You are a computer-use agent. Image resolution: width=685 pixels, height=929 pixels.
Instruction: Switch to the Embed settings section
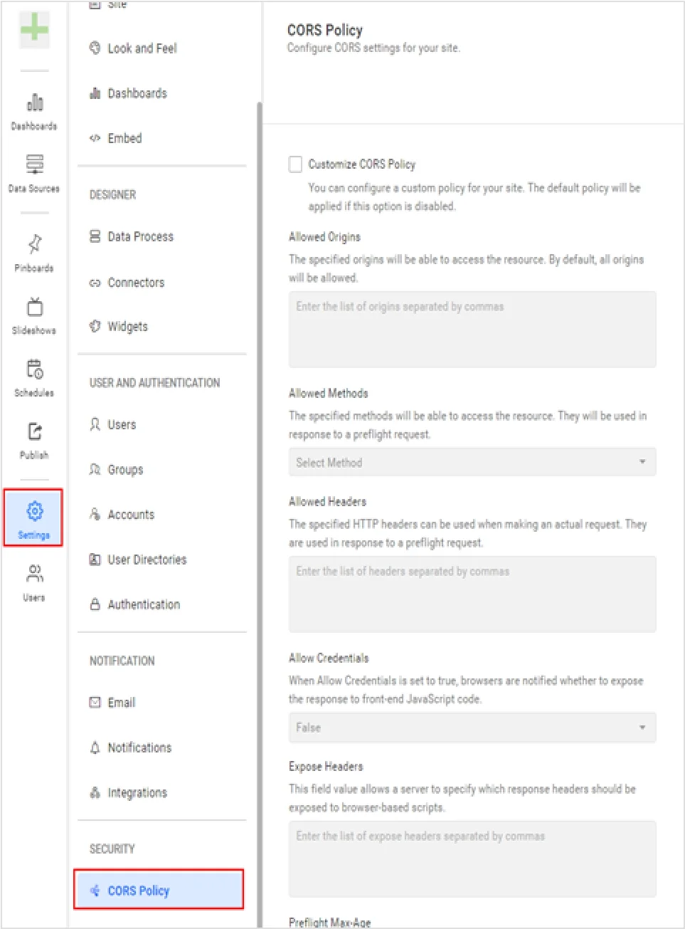click(x=126, y=138)
